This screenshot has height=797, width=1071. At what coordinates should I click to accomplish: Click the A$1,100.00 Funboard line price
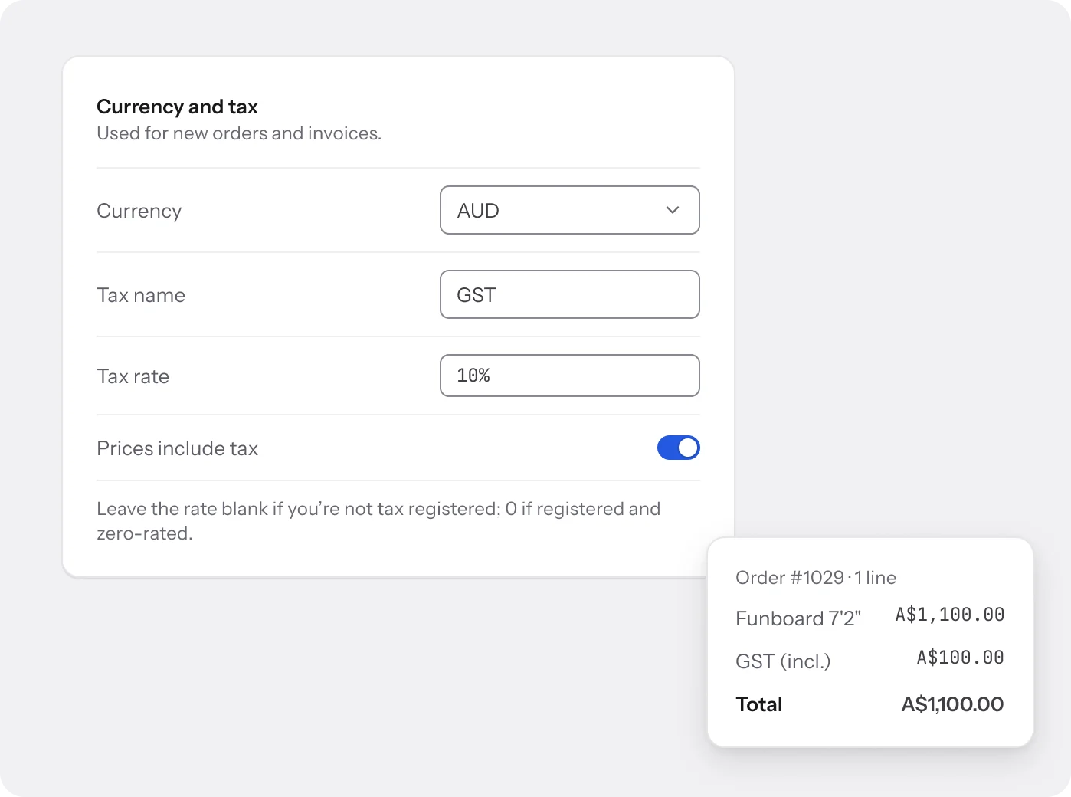(x=950, y=615)
